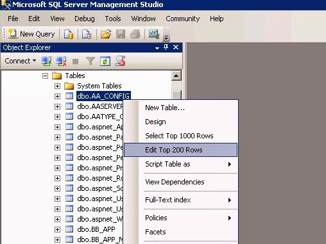
Task: Open the Help menu
Action: (x=216, y=19)
